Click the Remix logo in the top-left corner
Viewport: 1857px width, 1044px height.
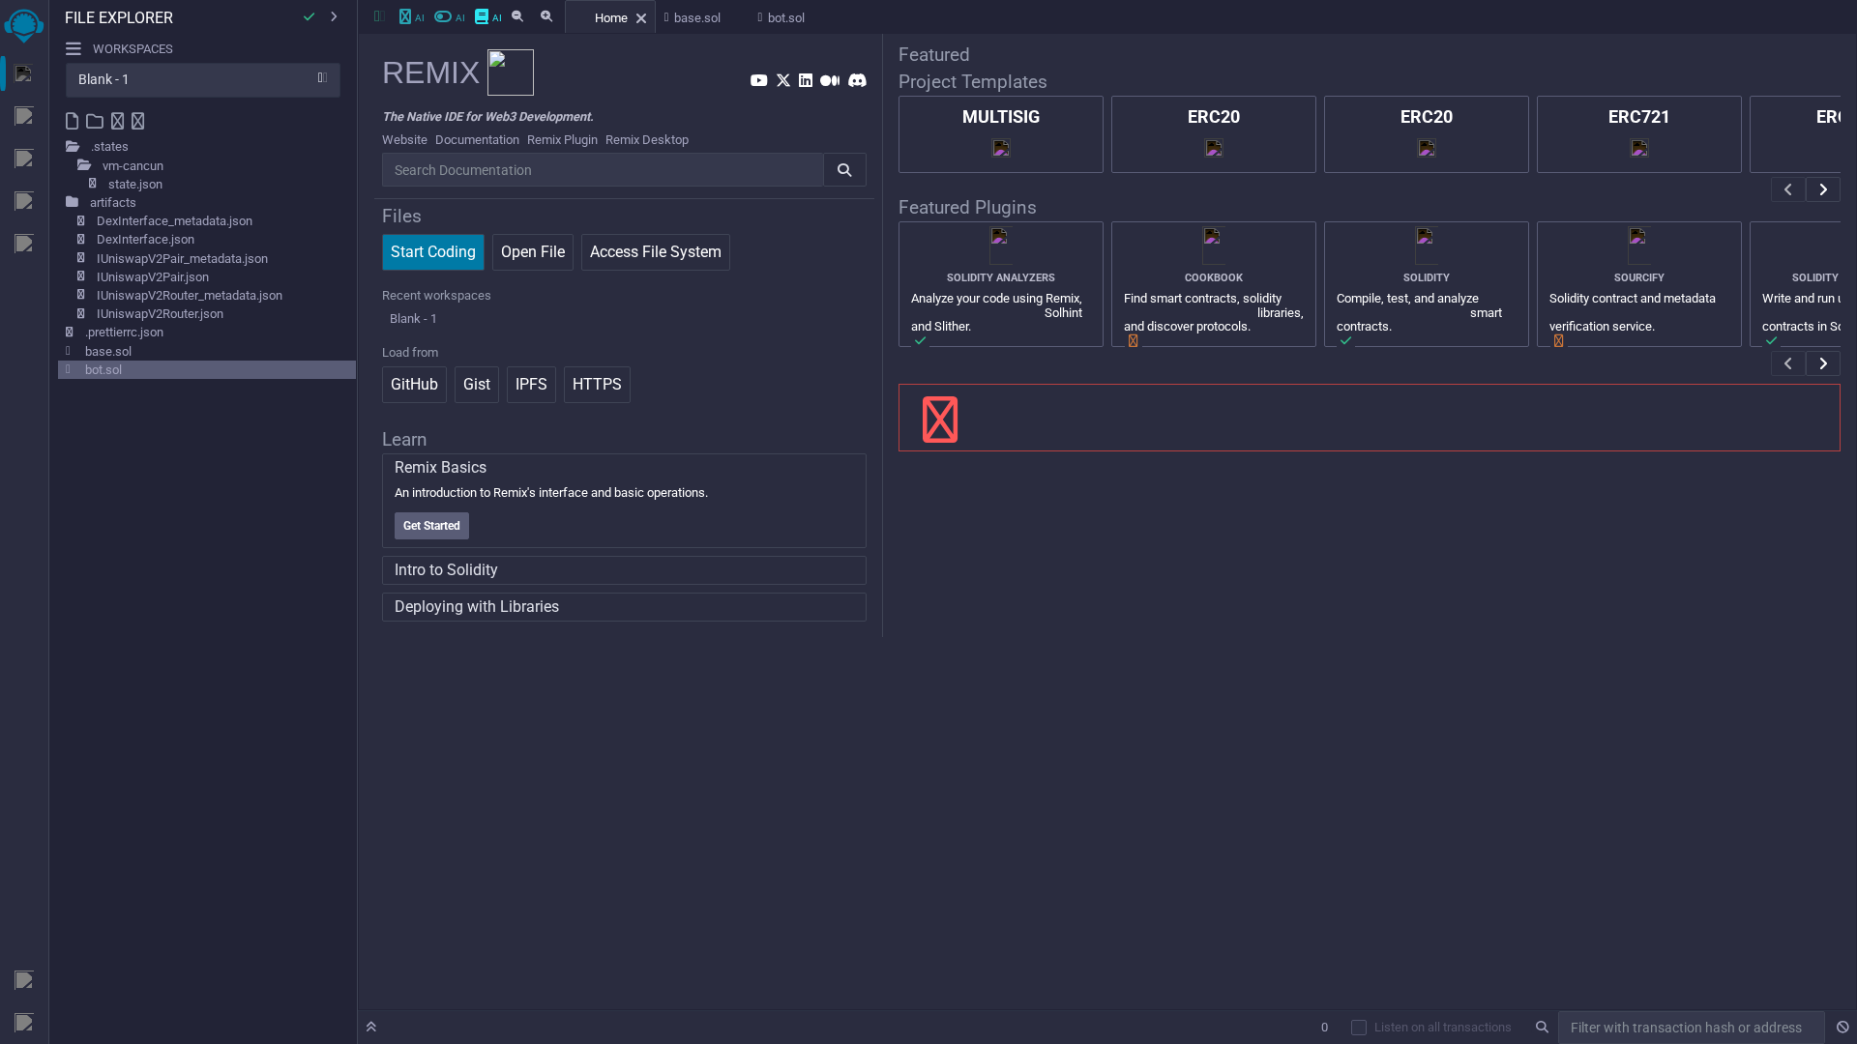(x=24, y=26)
